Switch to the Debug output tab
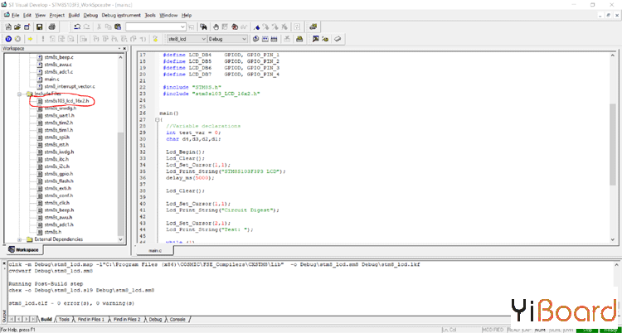Screen dimensions: 622x333 pyautogui.click(x=155, y=319)
